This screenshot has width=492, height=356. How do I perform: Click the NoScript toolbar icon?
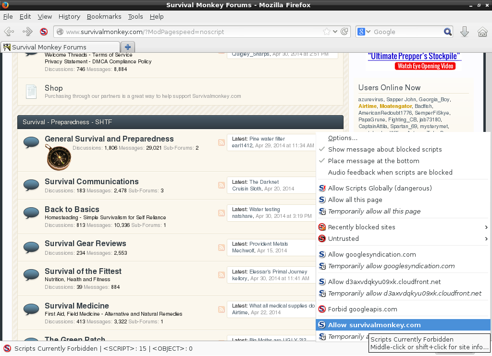[x=44, y=32]
